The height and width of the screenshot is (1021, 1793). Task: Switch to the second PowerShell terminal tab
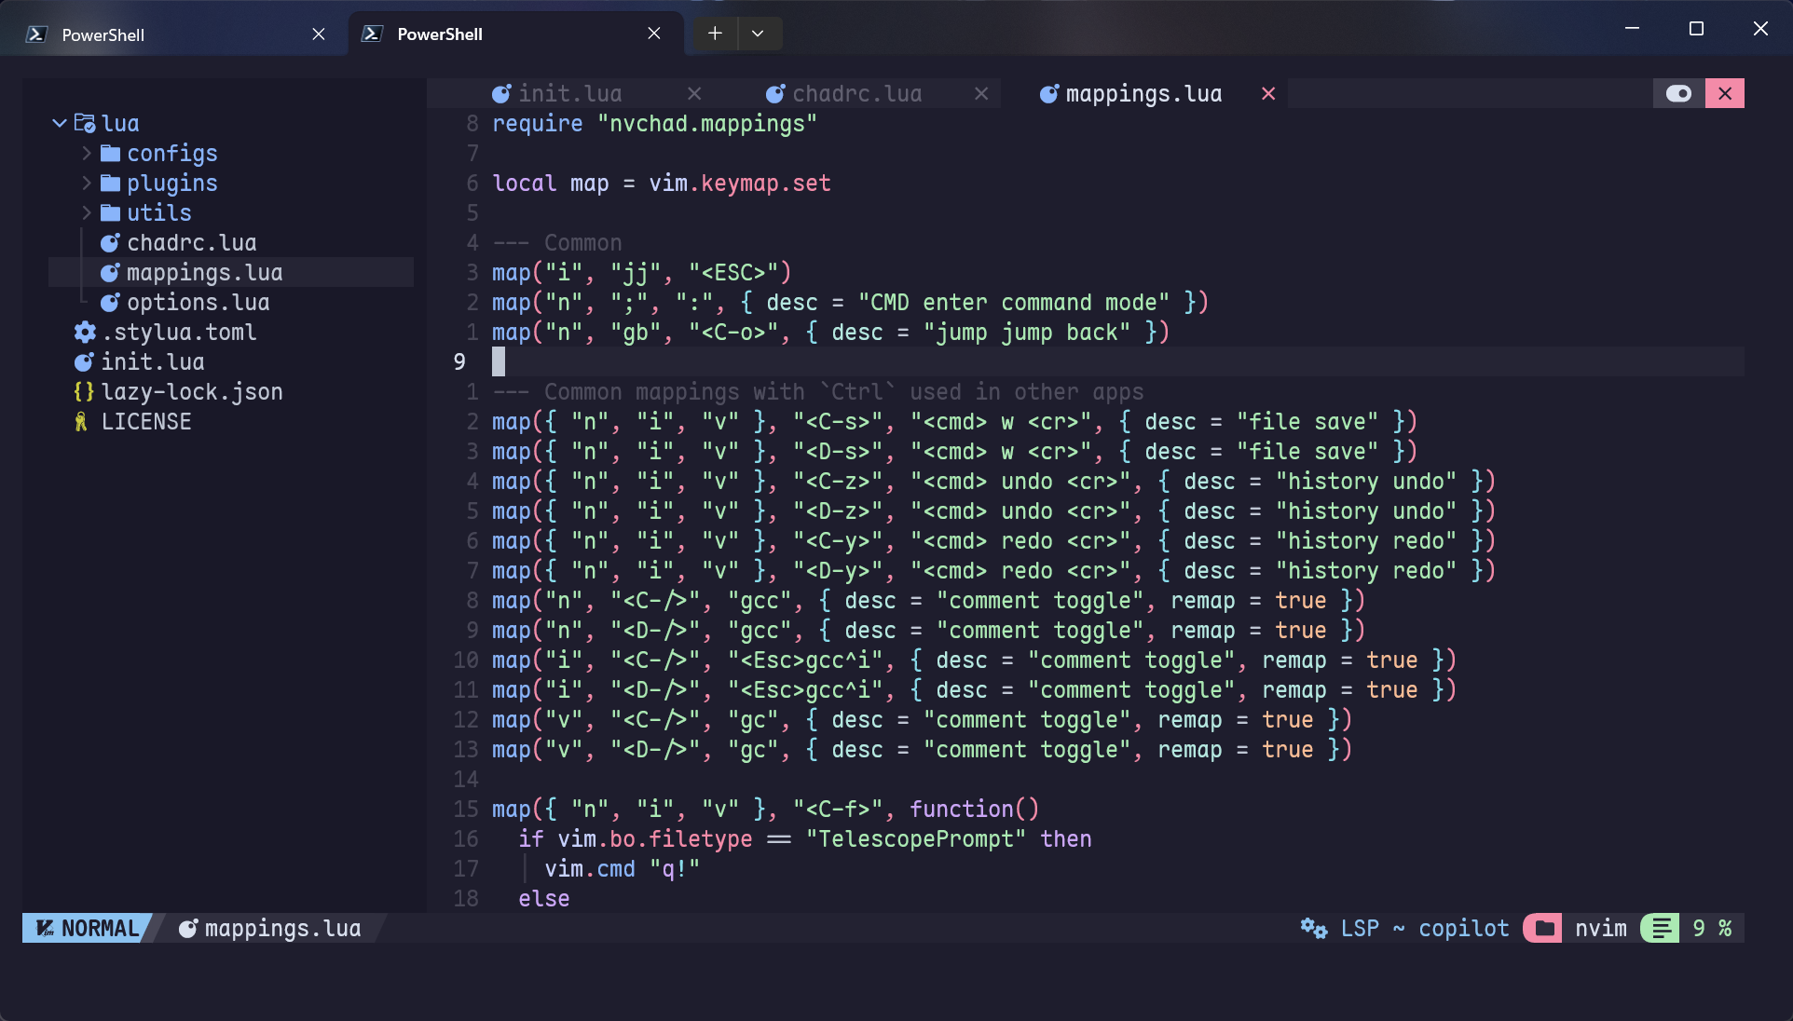[x=438, y=34]
